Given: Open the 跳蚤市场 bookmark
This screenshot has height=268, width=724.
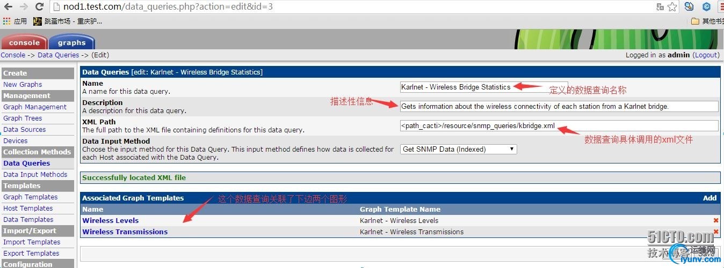Looking at the screenshot, I should (x=68, y=21).
